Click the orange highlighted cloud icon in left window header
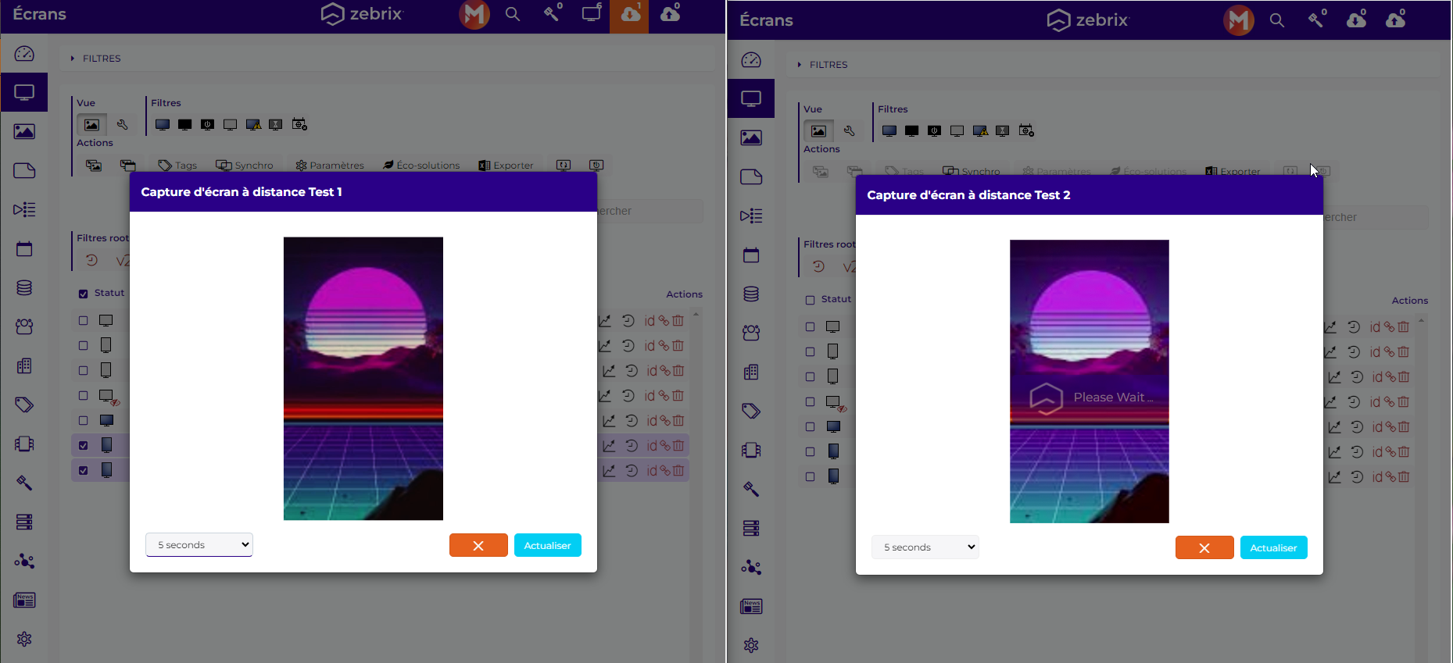 click(x=630, y=15)
